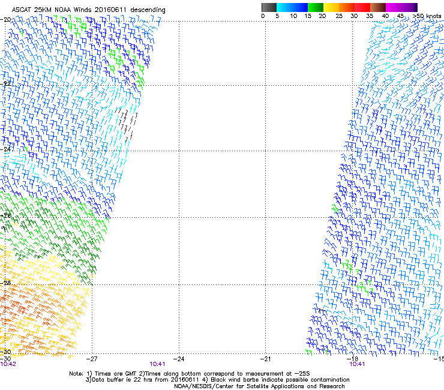This screenshot has width=444, height=390.
Task: Pick the brown 35-40 knots color swatch
Action: pos(378,7)
